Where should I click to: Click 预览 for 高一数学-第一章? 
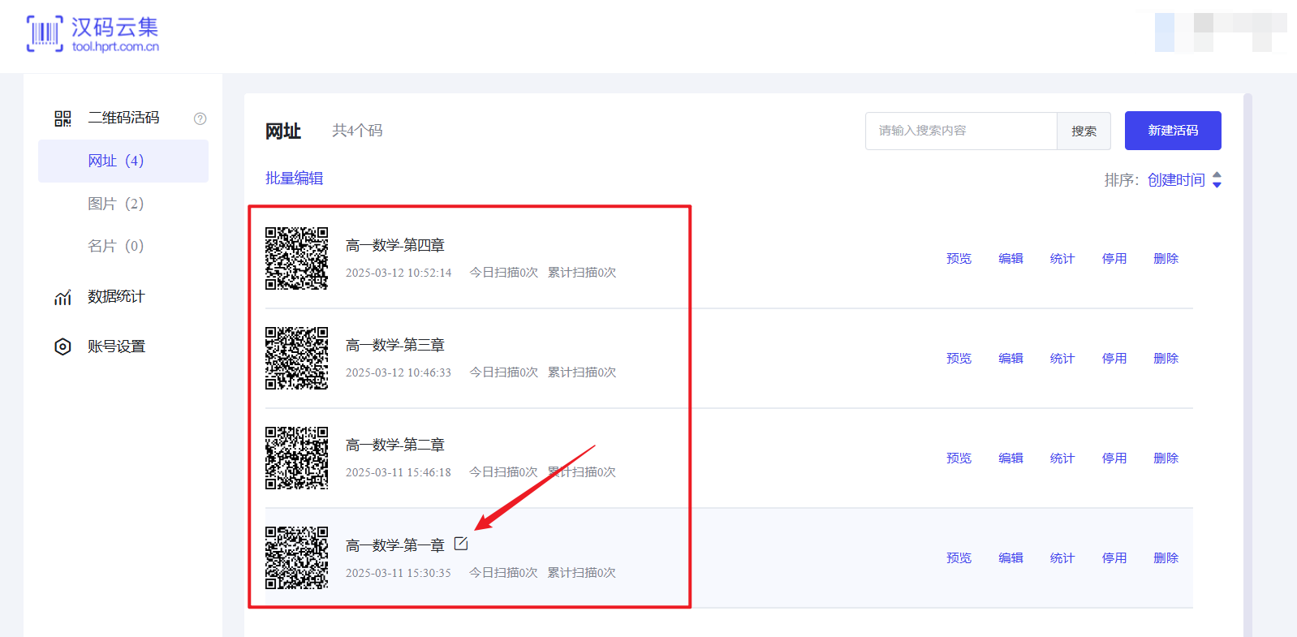click(x=959, y=558)
